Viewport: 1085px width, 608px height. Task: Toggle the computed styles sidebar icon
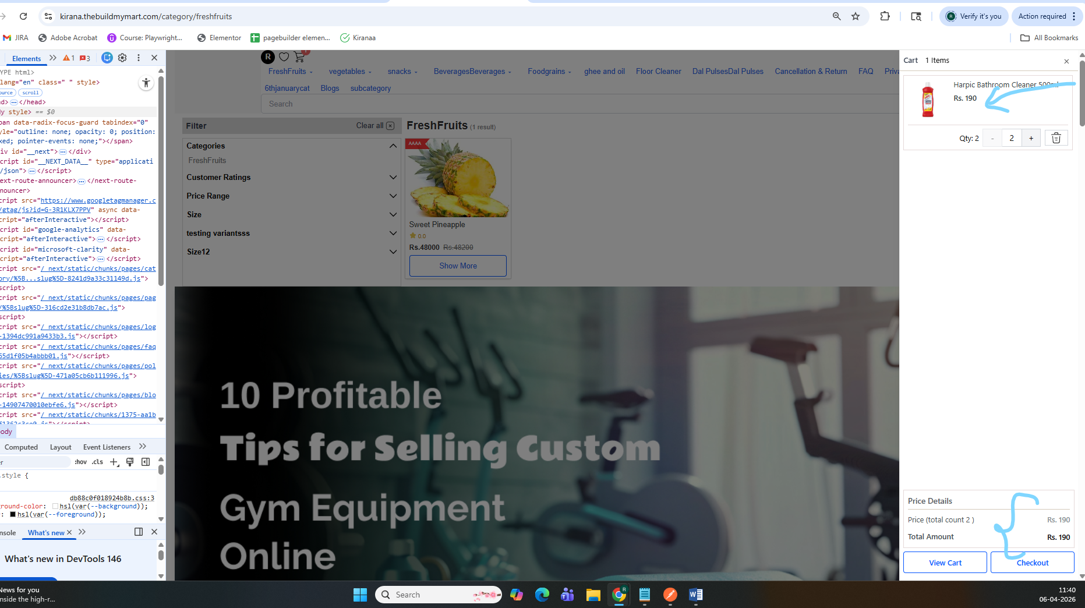pyautogui.click(x=146, y=462)
